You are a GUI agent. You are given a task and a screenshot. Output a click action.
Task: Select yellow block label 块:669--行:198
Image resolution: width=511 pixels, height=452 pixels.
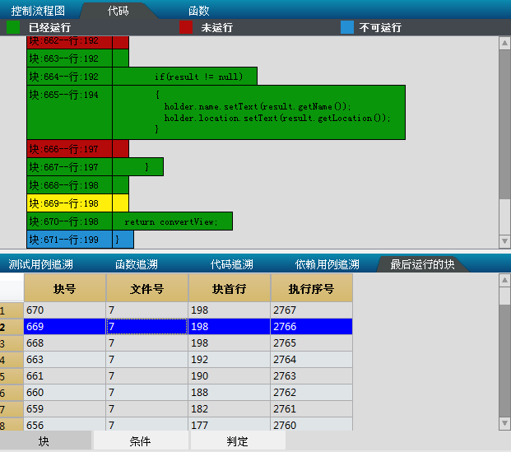[69, 203]
